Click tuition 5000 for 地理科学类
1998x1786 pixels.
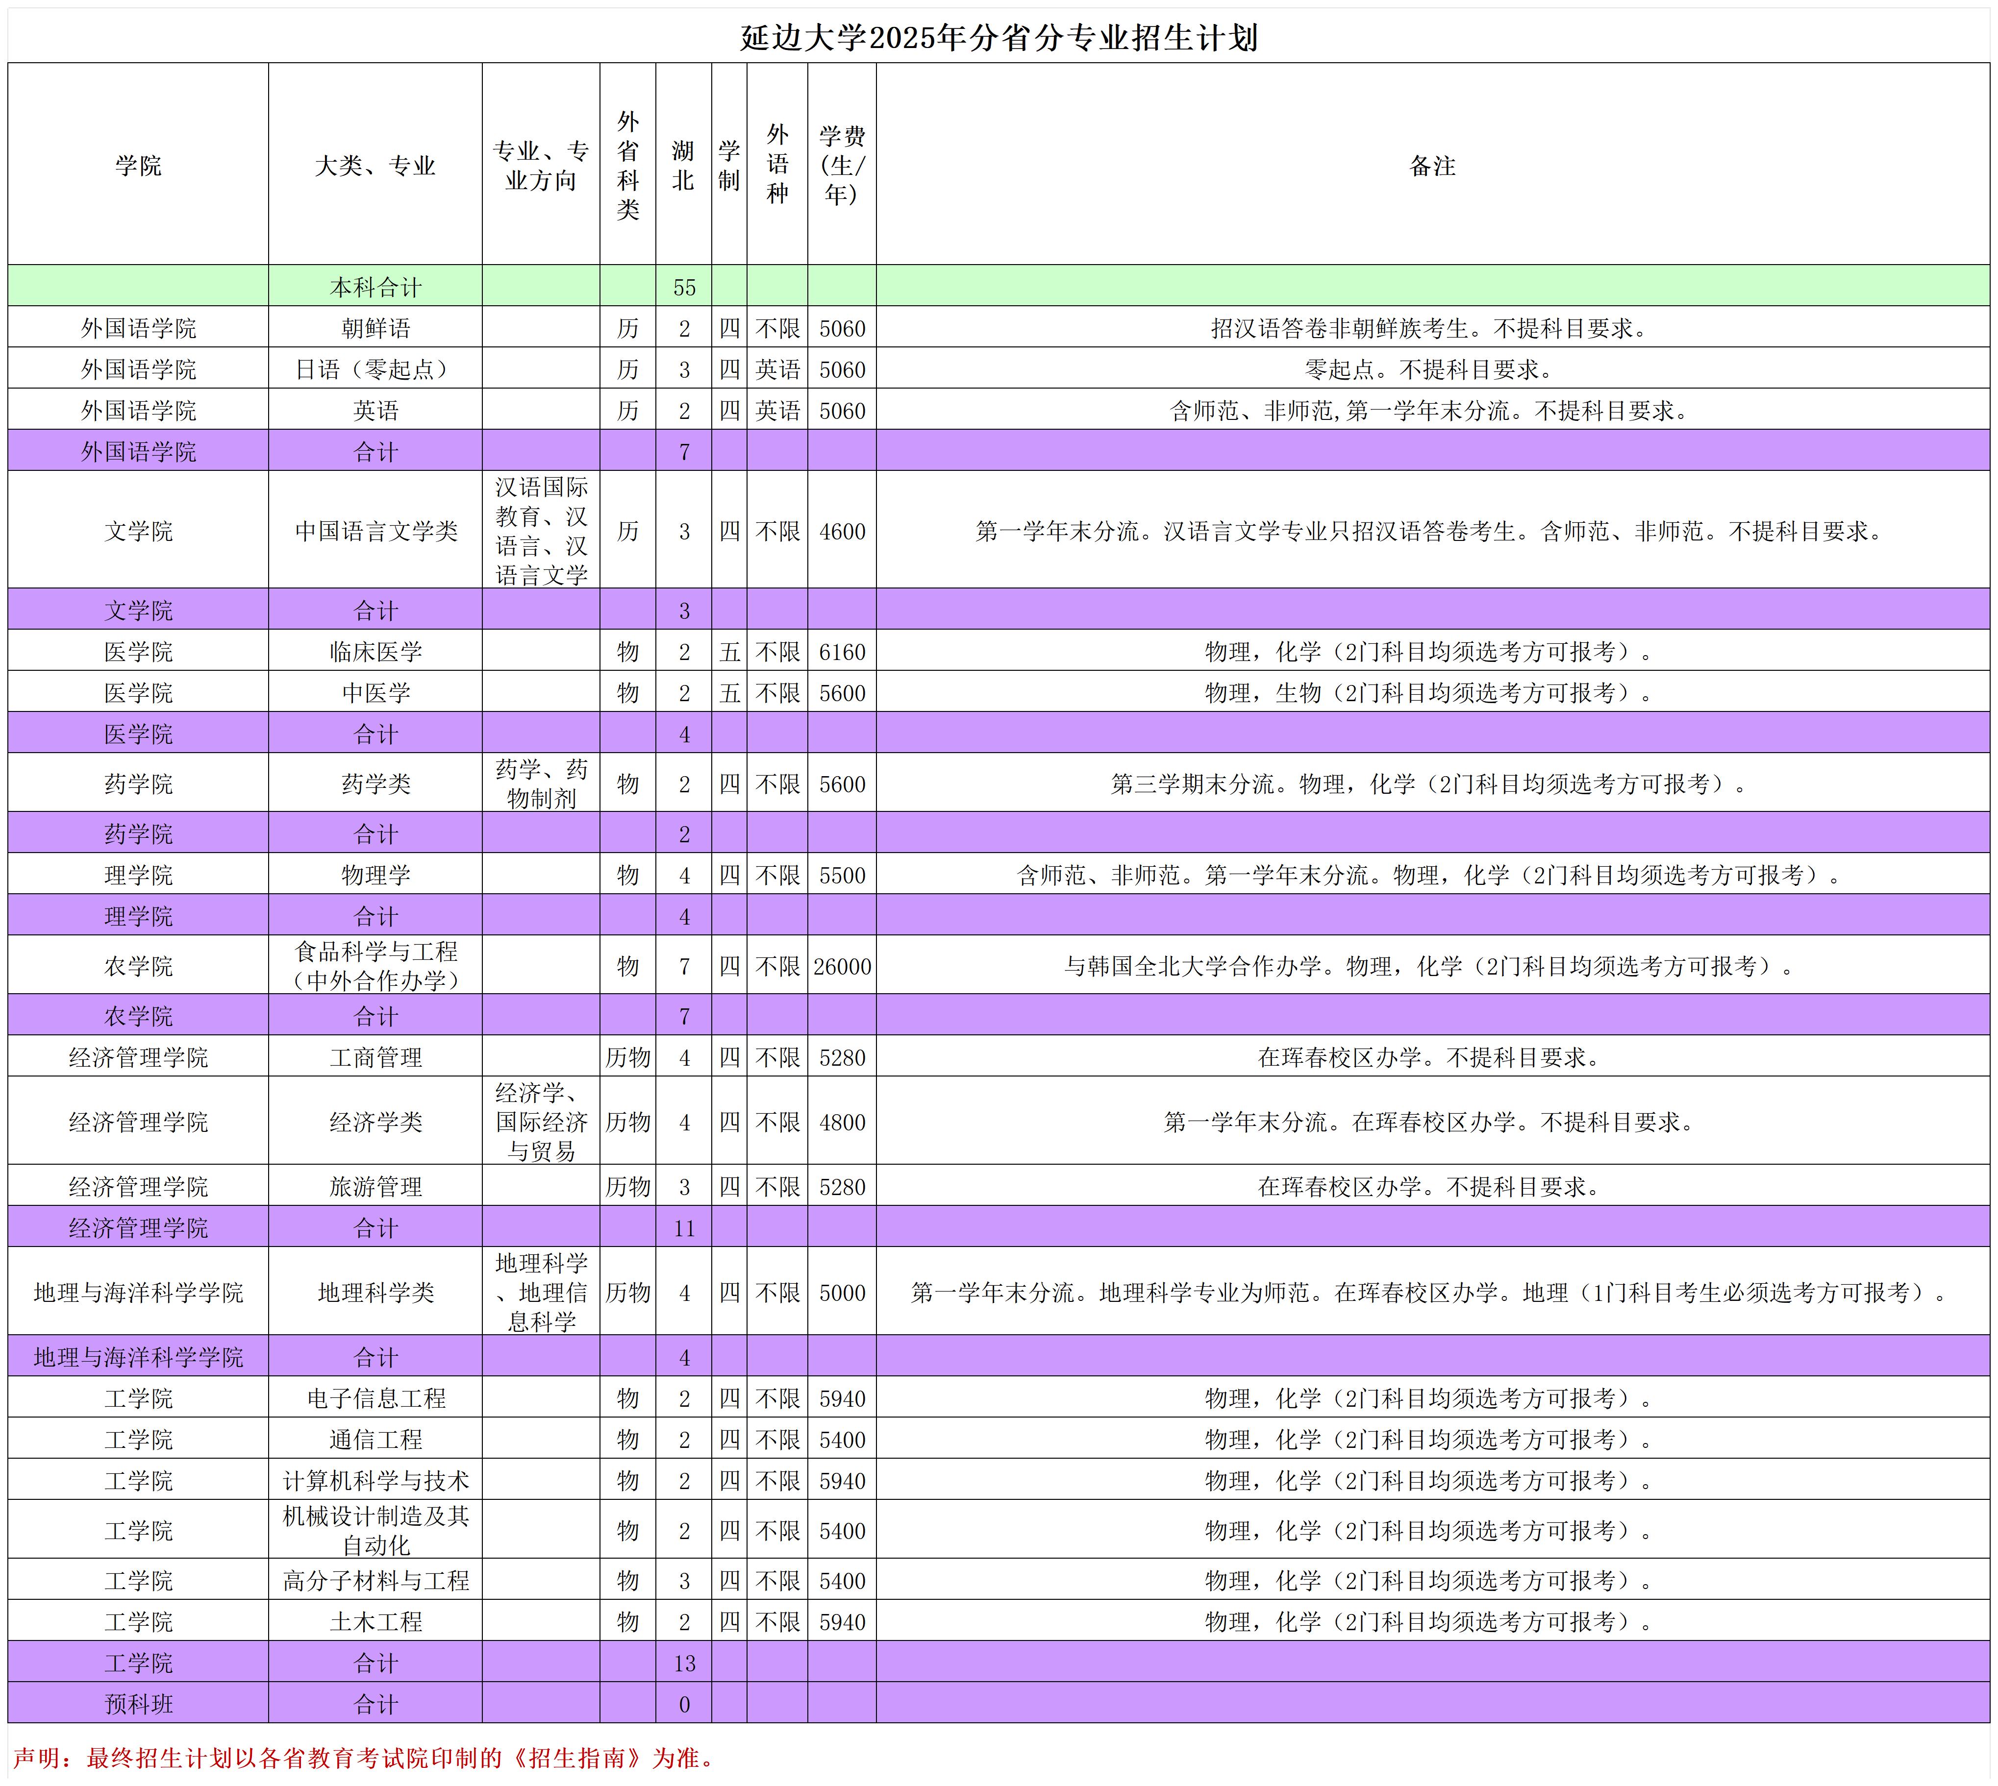point(843,1293)
